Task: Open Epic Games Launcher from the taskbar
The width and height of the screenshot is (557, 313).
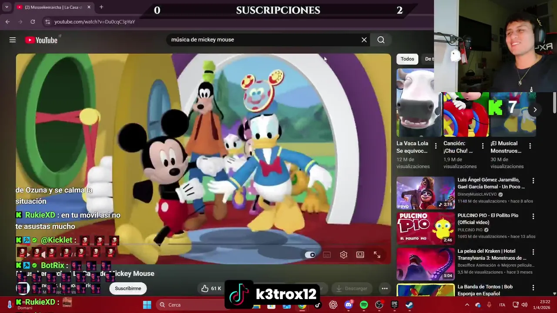Action: tap(394, 305)
